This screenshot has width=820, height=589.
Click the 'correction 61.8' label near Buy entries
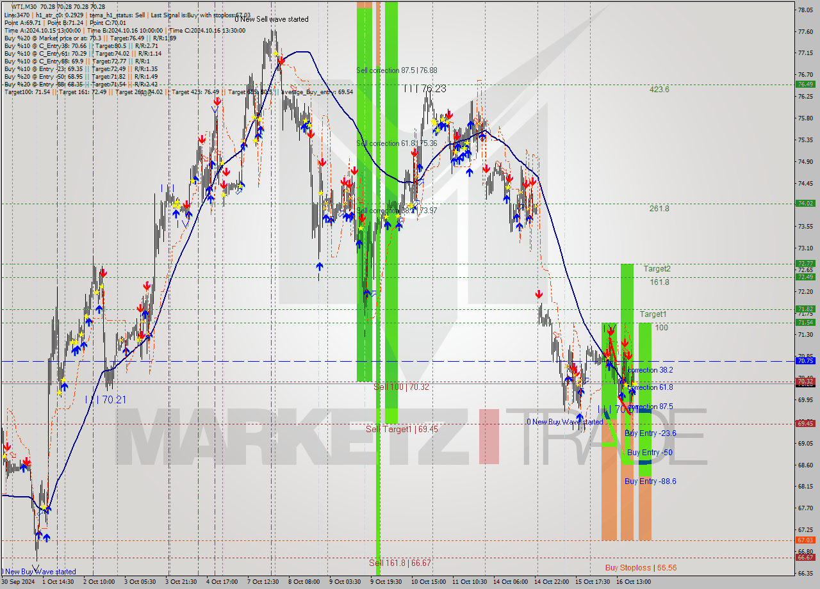(x=650, y=387)
